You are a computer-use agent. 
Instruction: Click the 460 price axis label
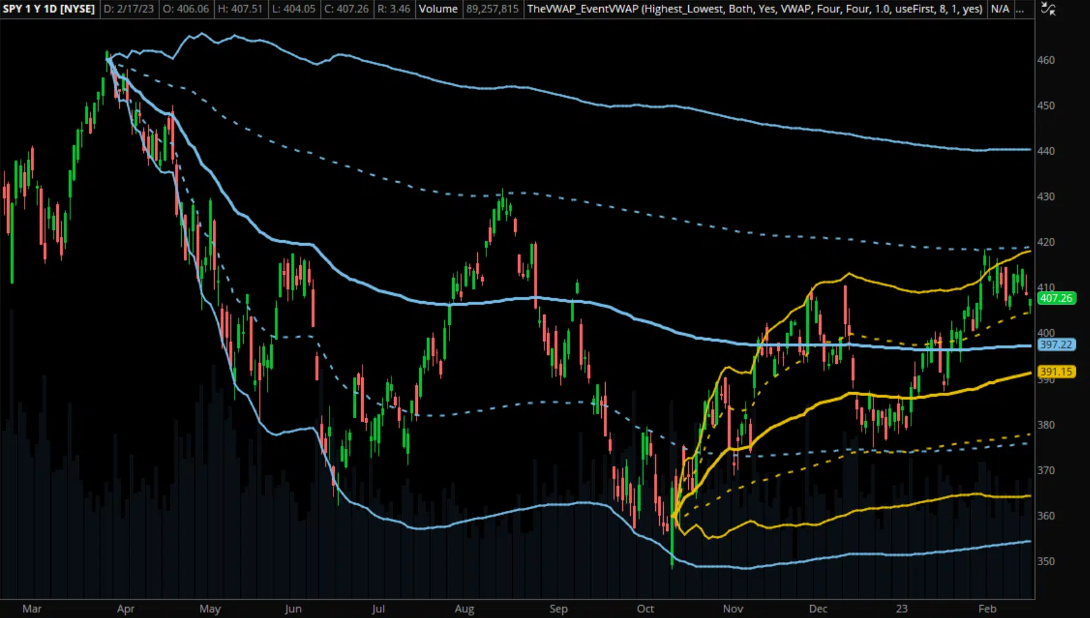[x=1046, y=60]
